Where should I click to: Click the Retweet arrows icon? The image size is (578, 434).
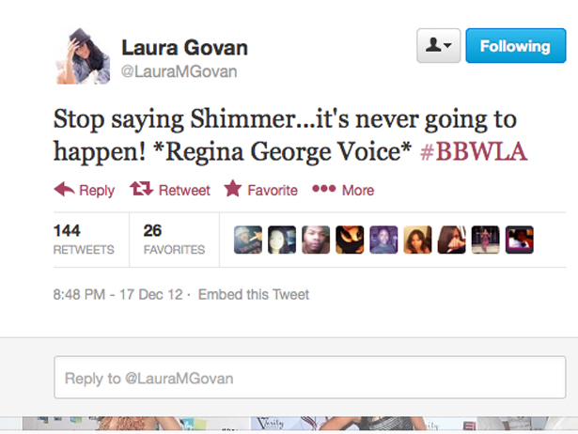pos(141,189)
